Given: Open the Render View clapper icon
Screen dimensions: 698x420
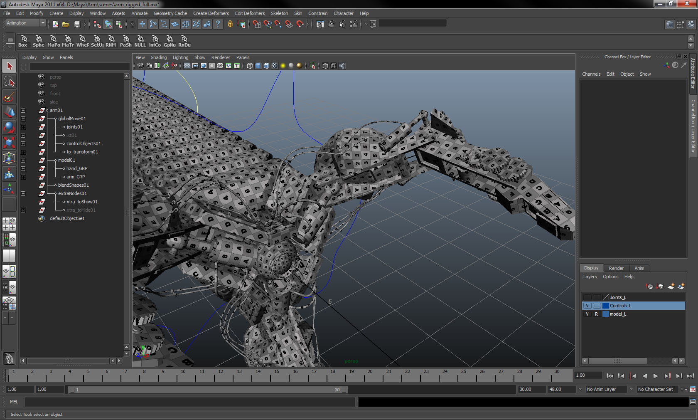Looking at the screenshot, I should tap(320, 24).
